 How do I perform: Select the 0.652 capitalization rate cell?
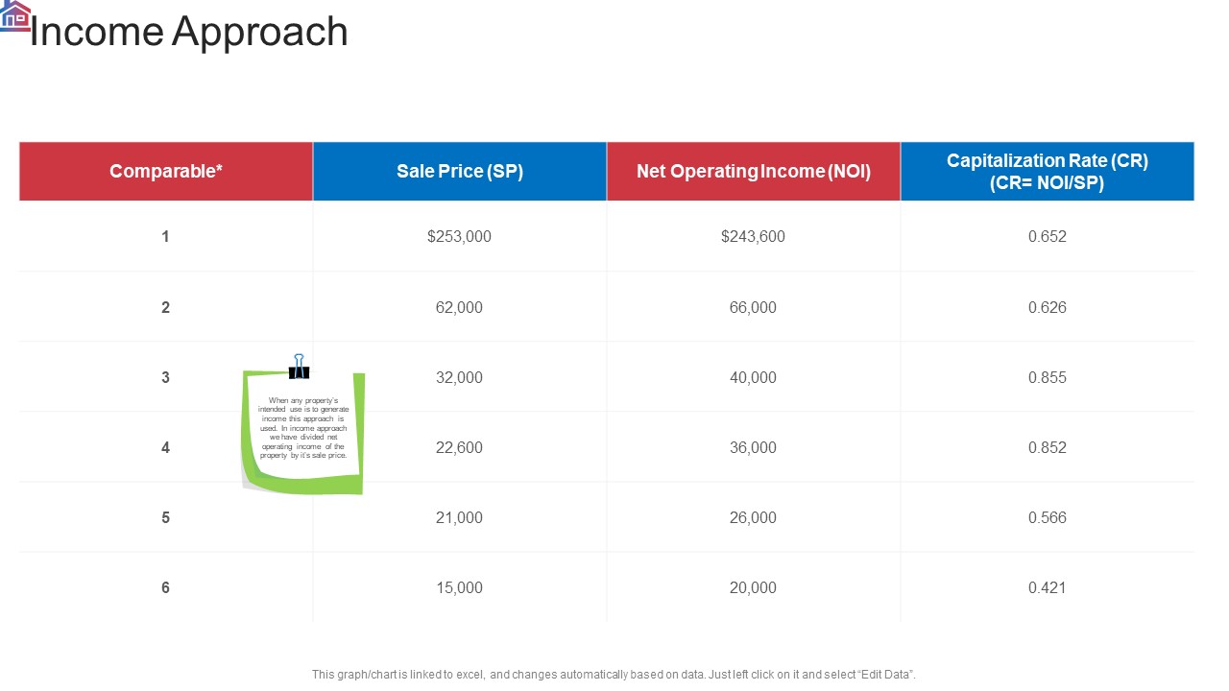click(1048, 236)
